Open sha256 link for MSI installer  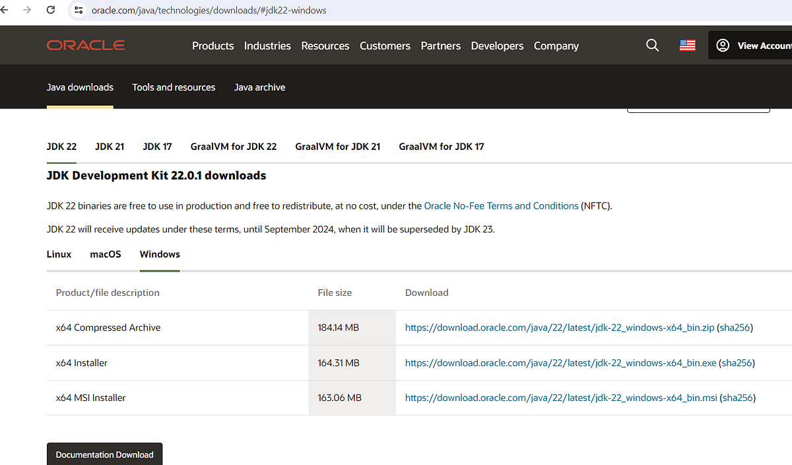coord(738,398)
